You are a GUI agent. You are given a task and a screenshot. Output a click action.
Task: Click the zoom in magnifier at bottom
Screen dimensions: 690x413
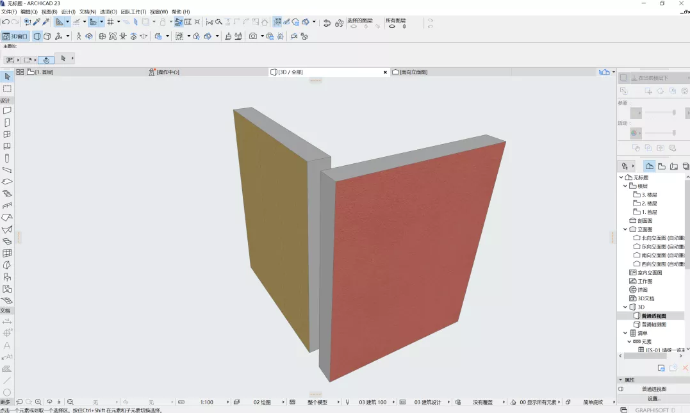click(x=38, y=402)
